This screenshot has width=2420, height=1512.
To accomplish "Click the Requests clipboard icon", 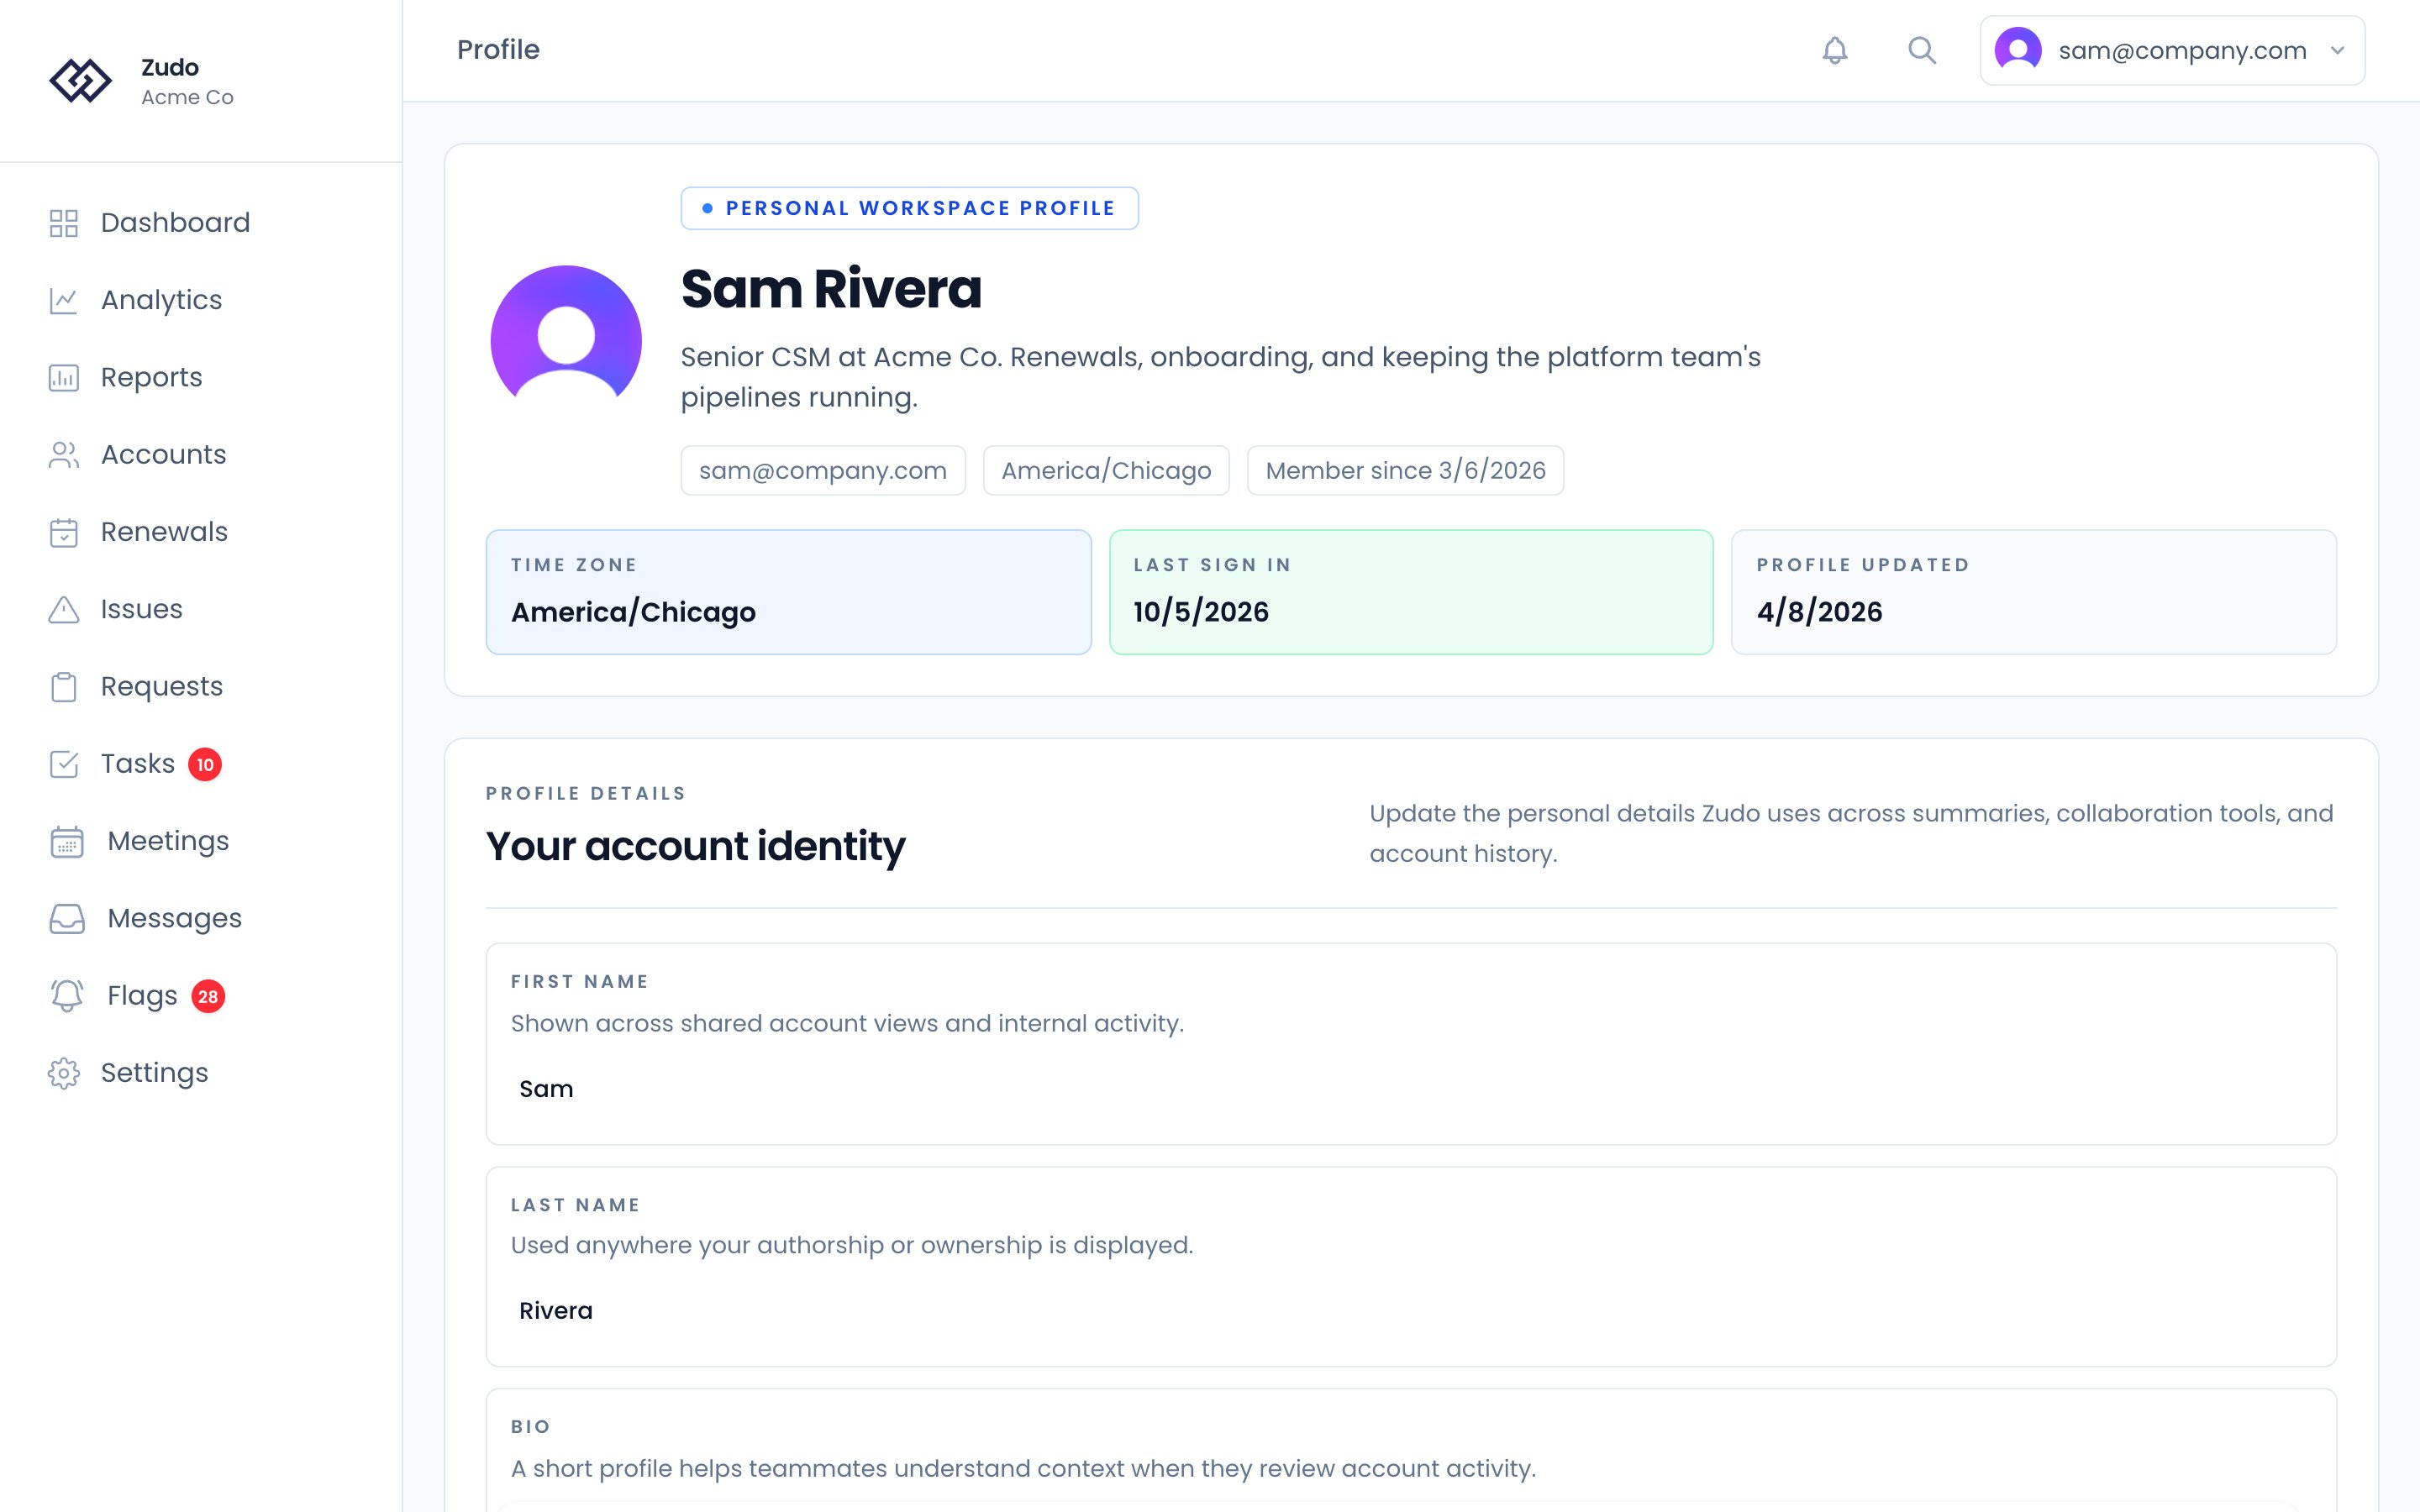I will (64, 687).
